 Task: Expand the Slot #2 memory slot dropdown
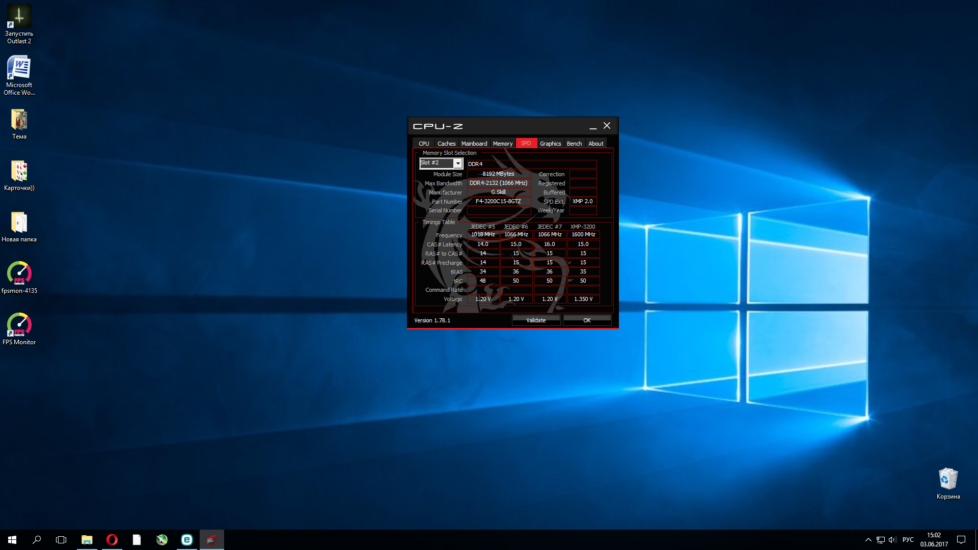458,163
